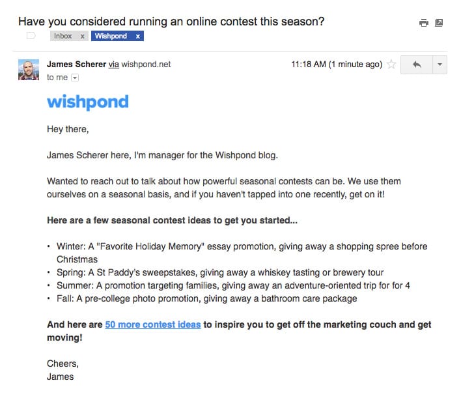Click the "11:18 AM (1 minute ago)" timestamp
Viewport: 461px width, 400px height.
(x=336, y=64)
